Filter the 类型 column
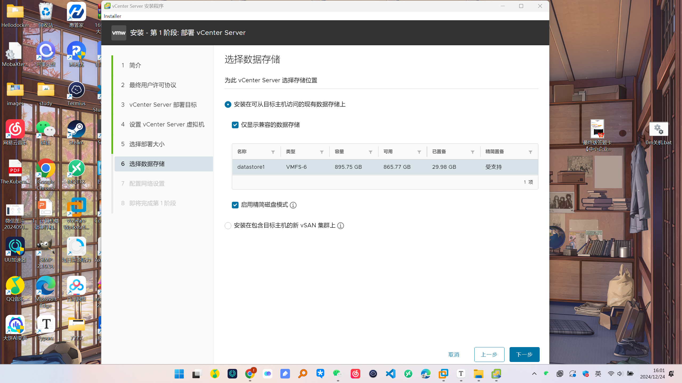The image size is (682, 383). 322,152
